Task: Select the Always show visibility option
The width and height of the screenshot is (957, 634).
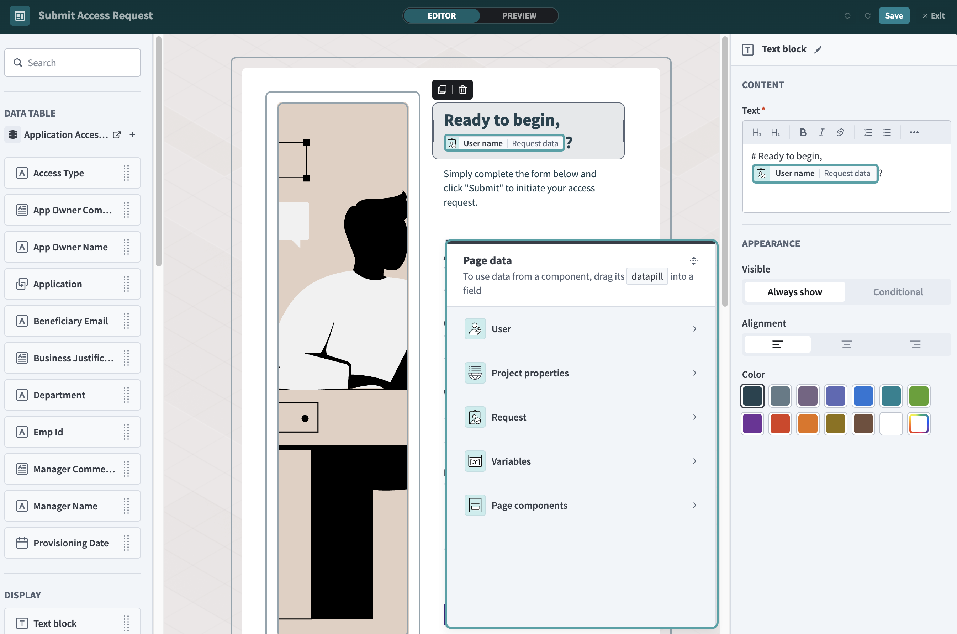Action: (x=794, y=292)
